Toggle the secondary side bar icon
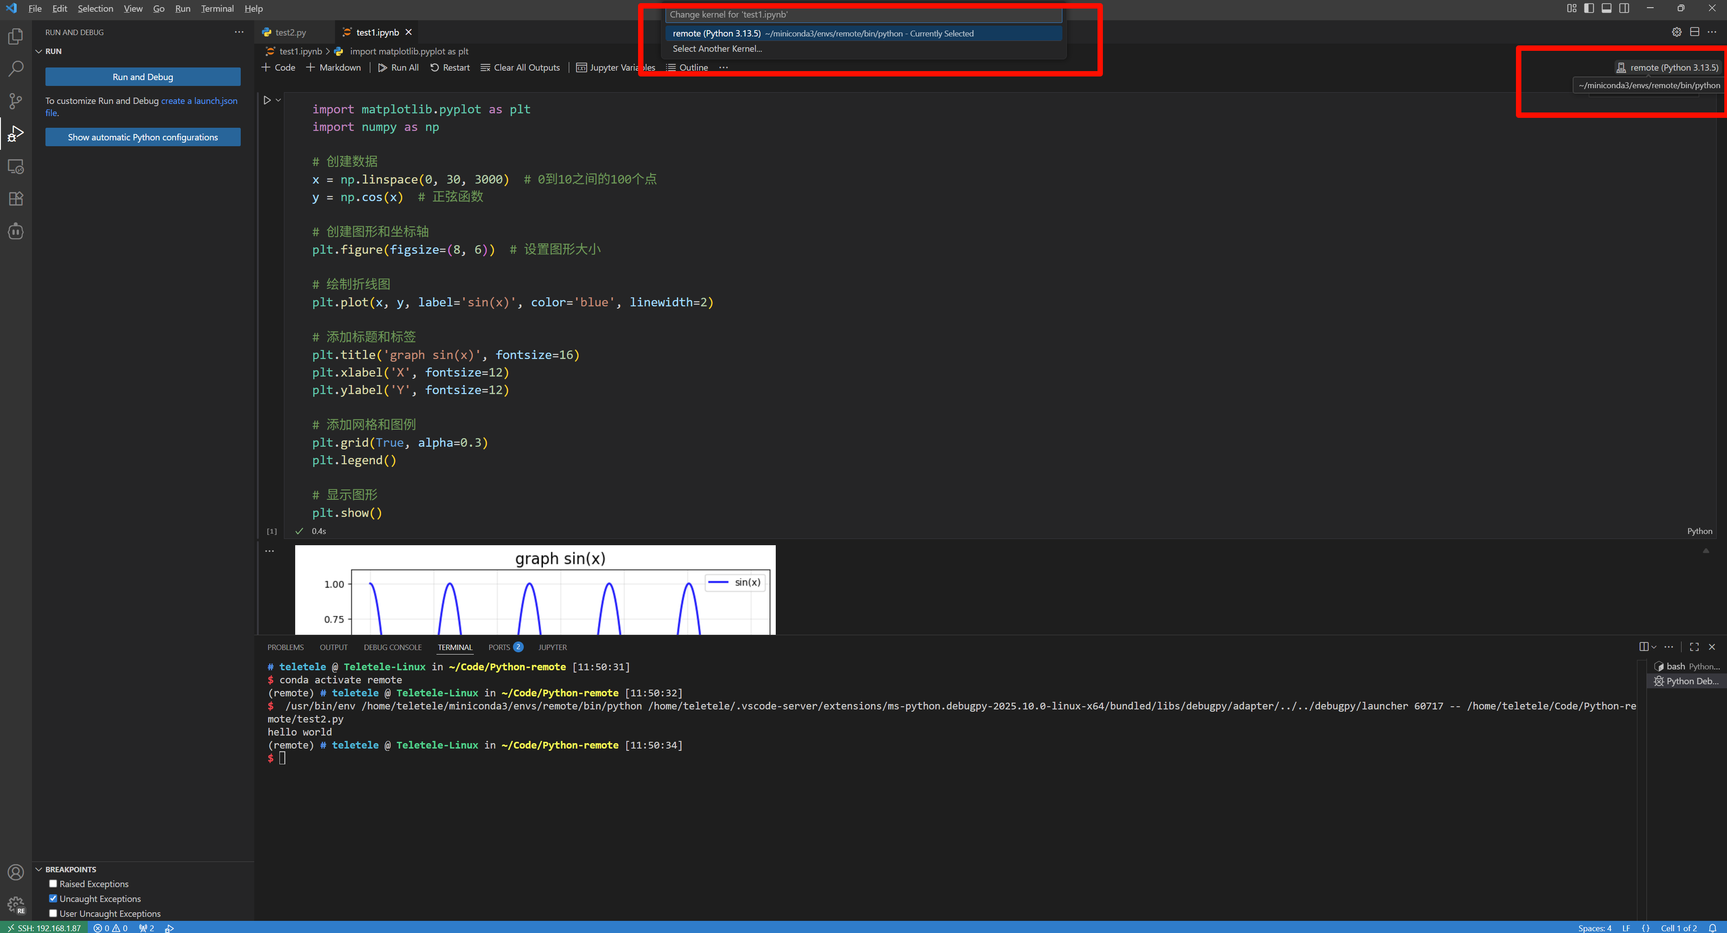The height and width of the screenshot is (933, 1727). [1624, 8]
